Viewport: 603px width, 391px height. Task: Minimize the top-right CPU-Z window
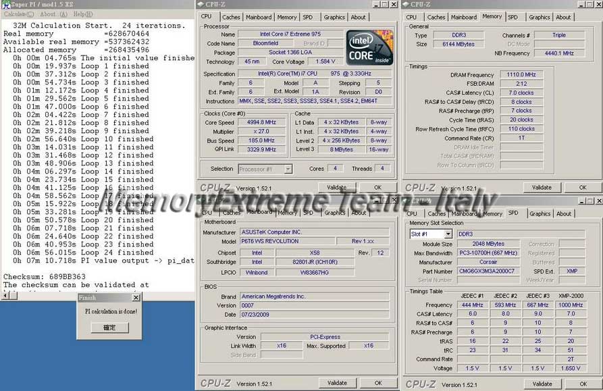582,4
